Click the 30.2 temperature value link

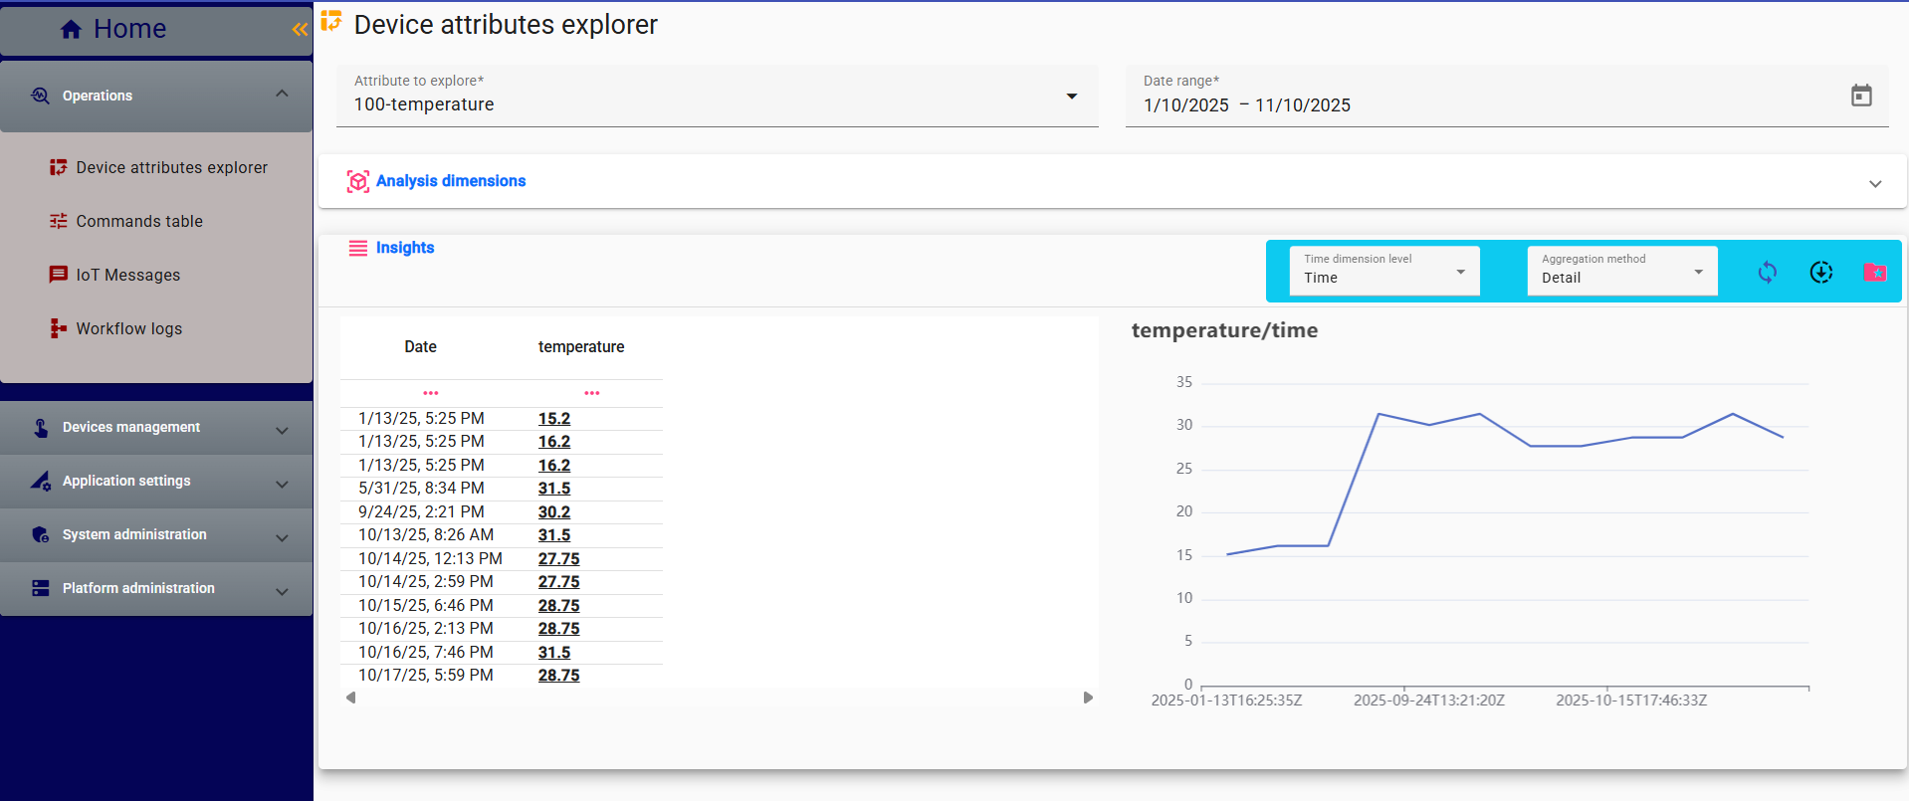tap(554, 512)
